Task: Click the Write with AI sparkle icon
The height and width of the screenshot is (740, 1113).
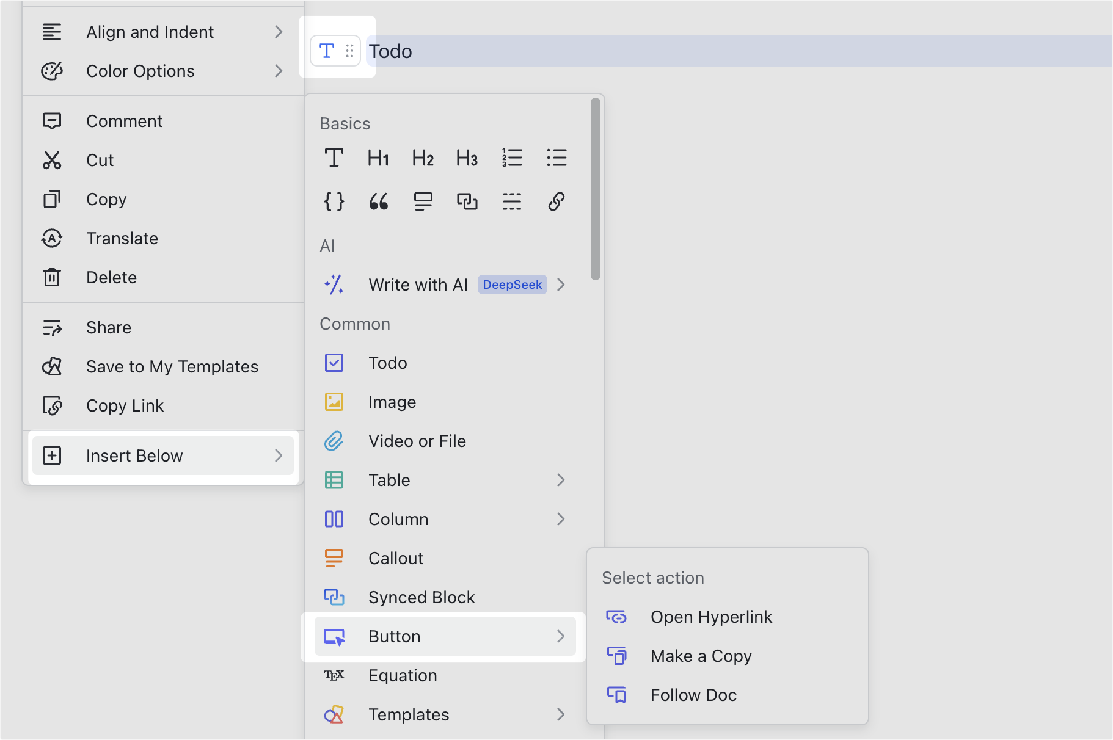Action: point(334,285)
